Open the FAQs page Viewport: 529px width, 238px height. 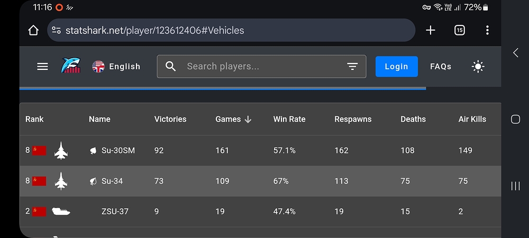(x=441, y=67)
